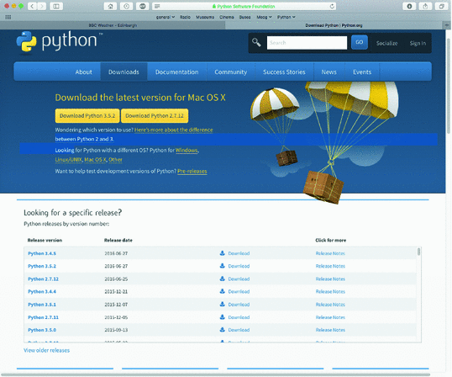Open the Success Stories navigation menu
452x377 pixels.
(x=284, y=72)
